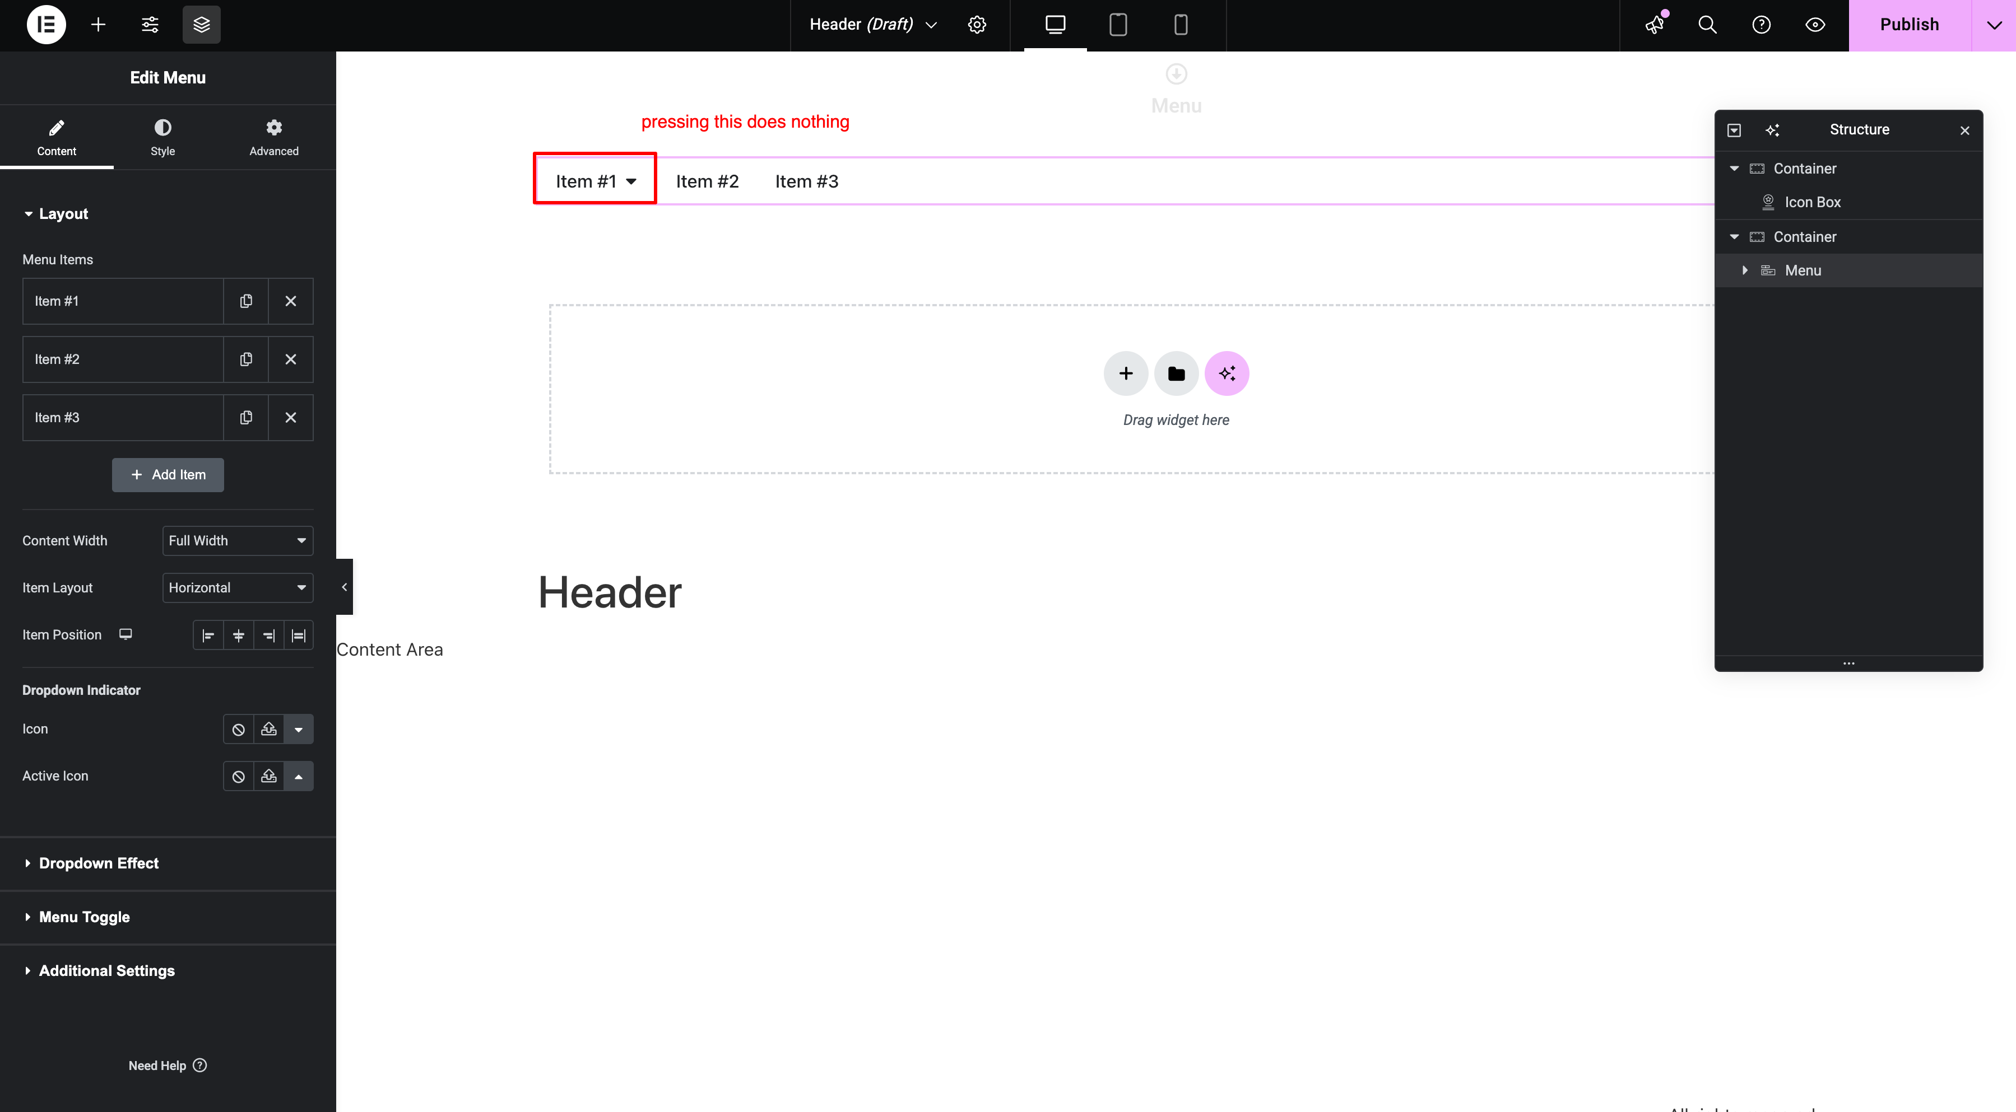
Task: Switch to the Advanced tab
Action: tap(274, 137)
